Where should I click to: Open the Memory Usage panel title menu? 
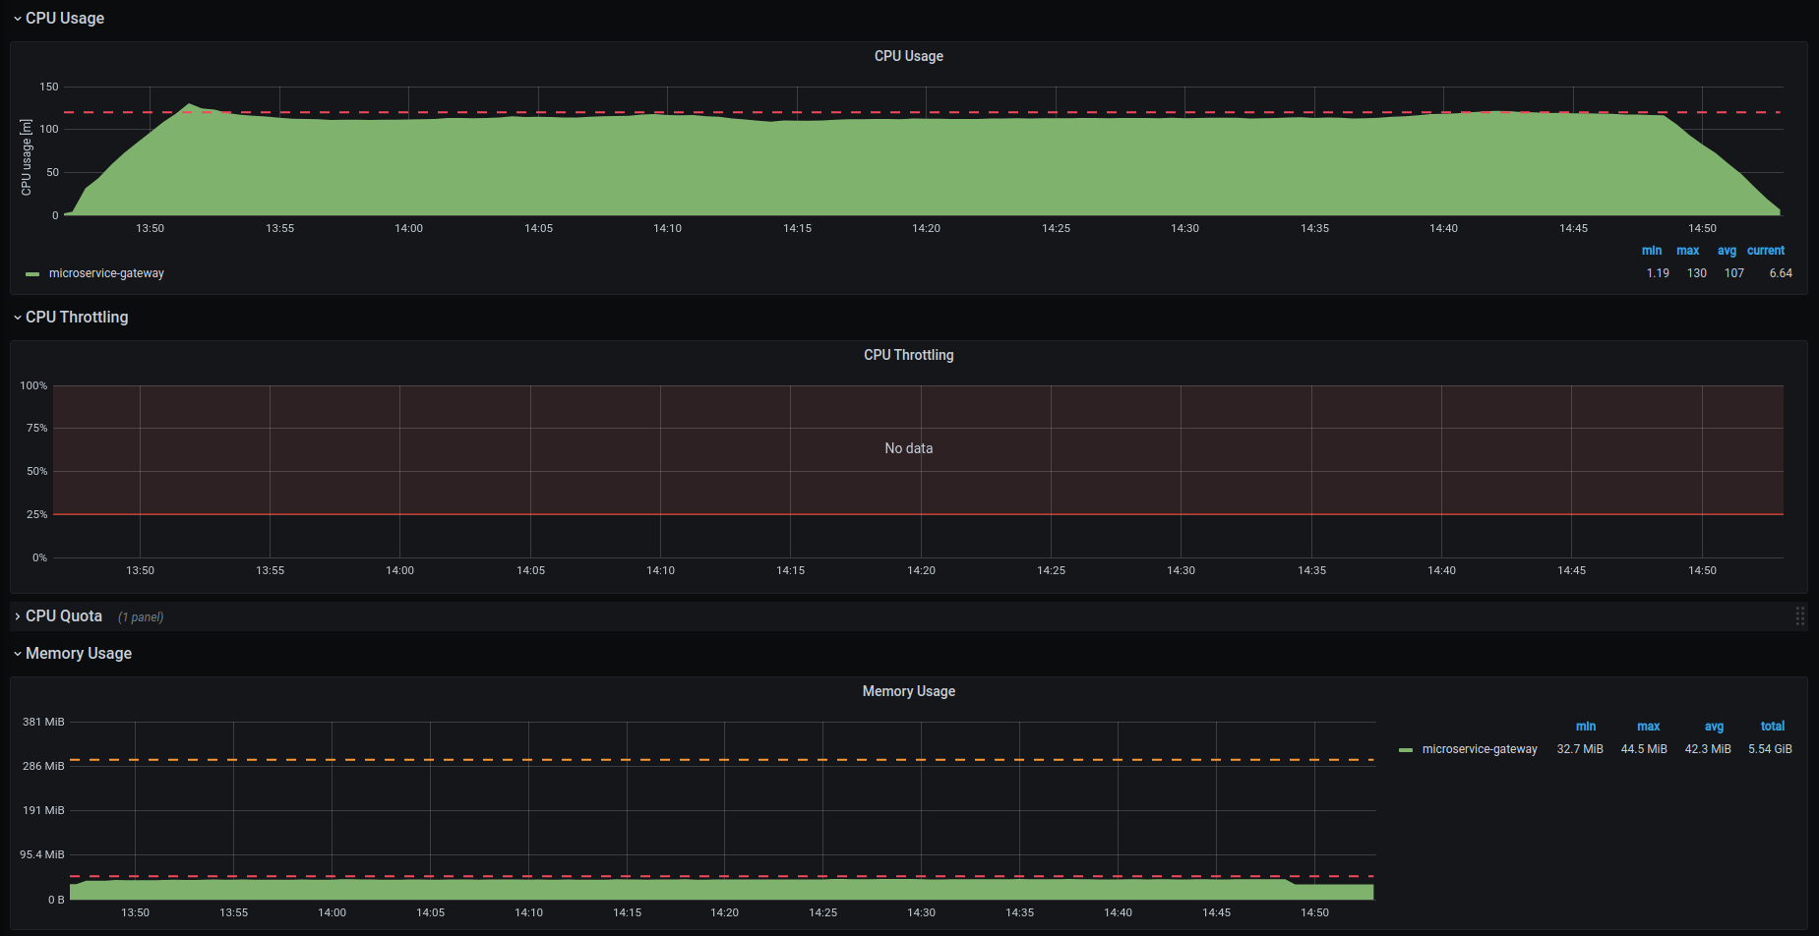(x=909, y=691)
